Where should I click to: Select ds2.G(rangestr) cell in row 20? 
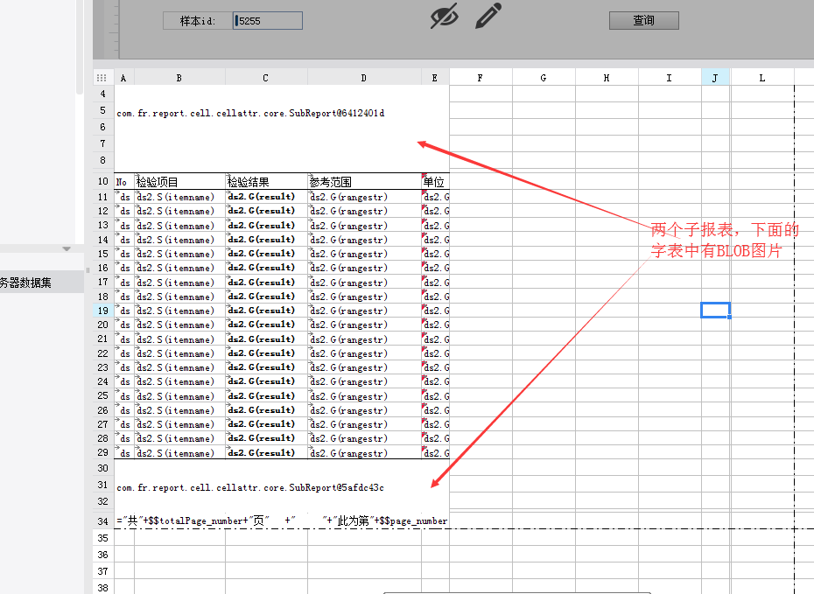(x=364, y=325)
